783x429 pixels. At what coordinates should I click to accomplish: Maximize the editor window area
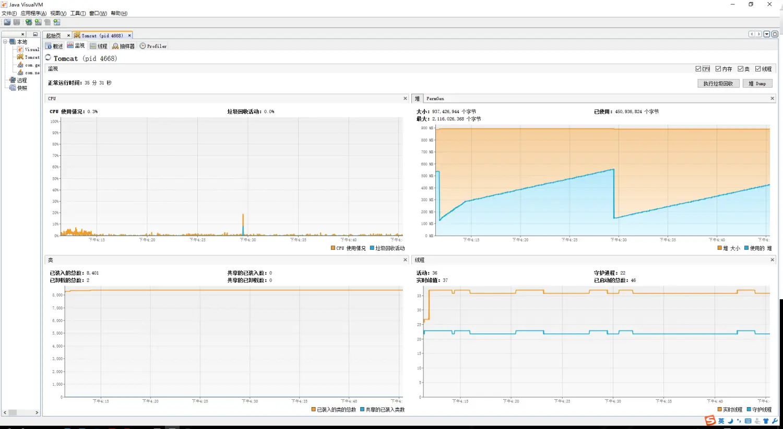(x=775, y=34)
